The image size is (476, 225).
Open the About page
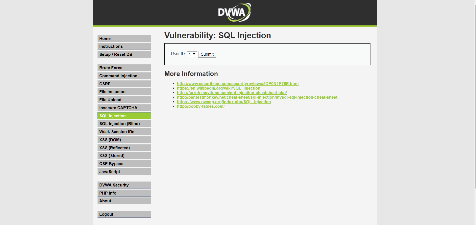point(124,201)
